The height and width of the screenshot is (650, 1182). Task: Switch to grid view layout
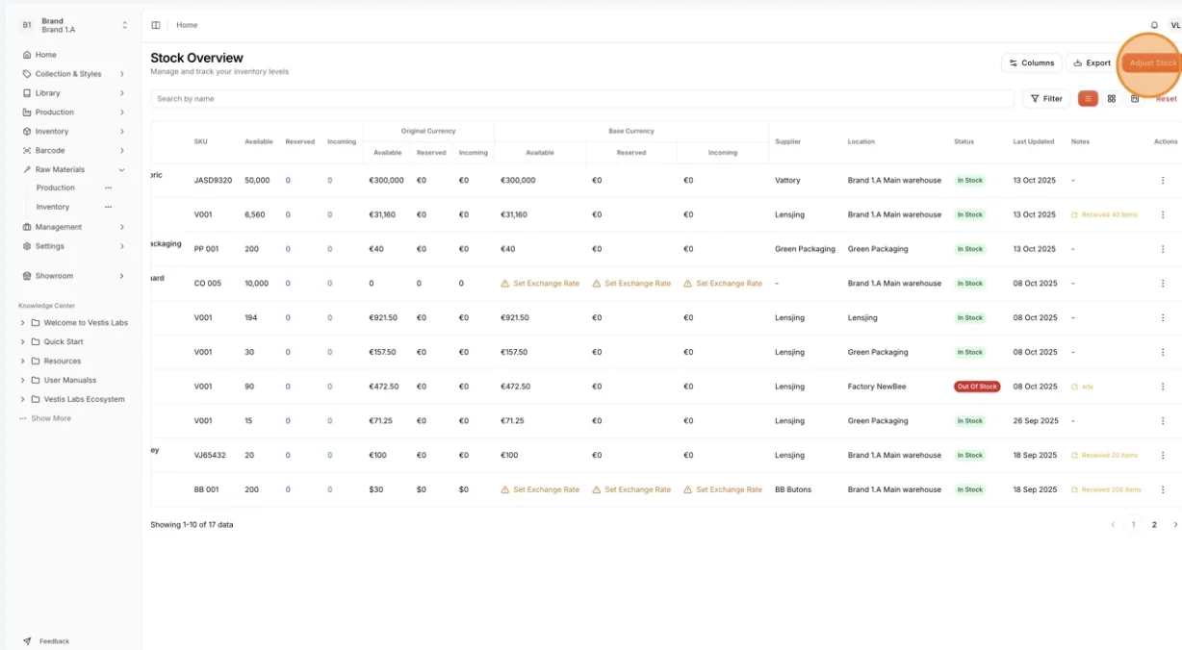(x=1112, y=98)
